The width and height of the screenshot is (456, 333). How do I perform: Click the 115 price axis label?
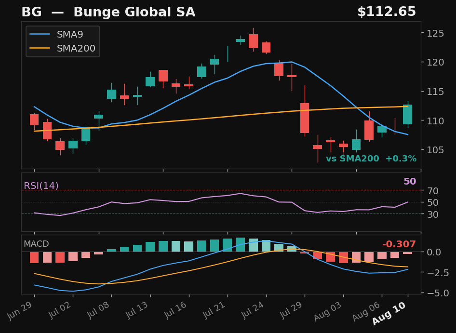(435, 92)
